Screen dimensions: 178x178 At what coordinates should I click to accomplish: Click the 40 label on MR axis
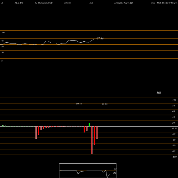click(x=174, y=117)
